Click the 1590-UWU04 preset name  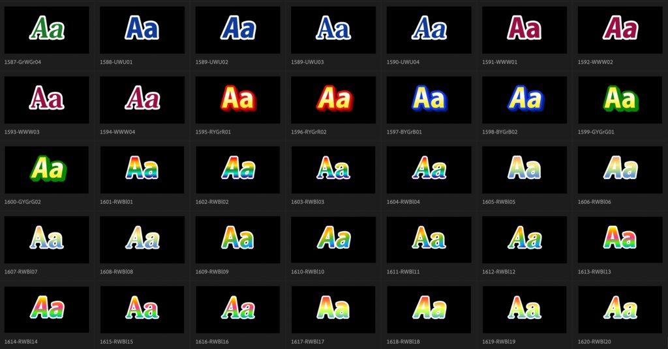(x=403, y=62)
